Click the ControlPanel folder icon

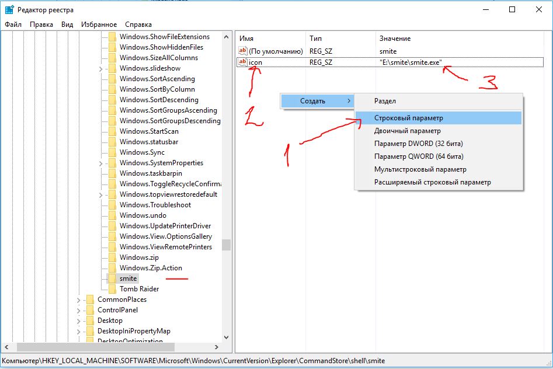(90, 310)
